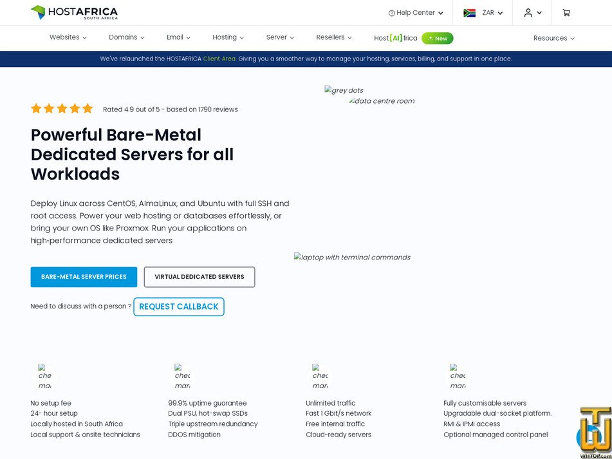Click 'No setup fee' text
This screenshot has width=612, height=459.
pyautogui.click(x=51, y=403)
